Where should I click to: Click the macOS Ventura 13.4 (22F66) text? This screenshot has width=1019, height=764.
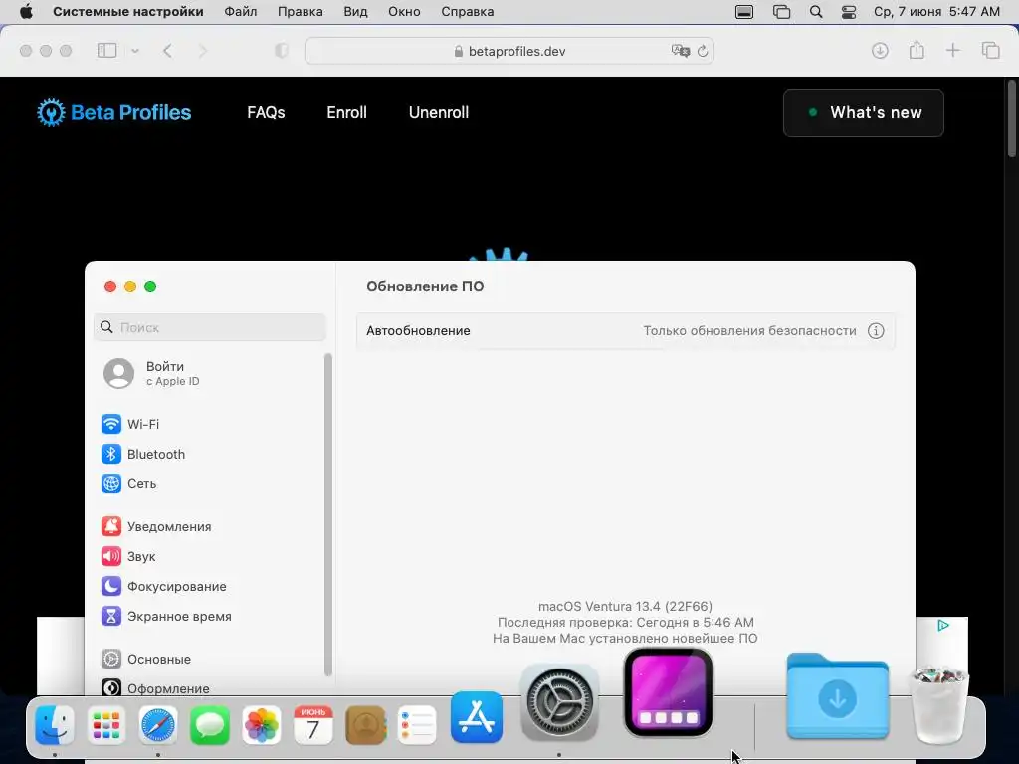(625, 606)
